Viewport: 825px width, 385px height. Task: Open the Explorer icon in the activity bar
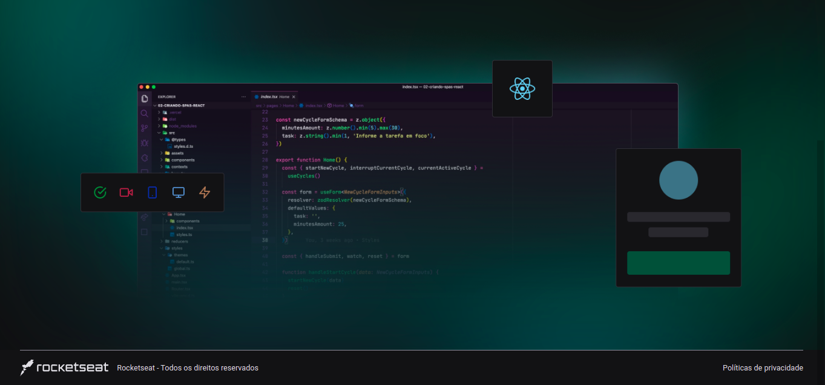(x=144, y=97)
